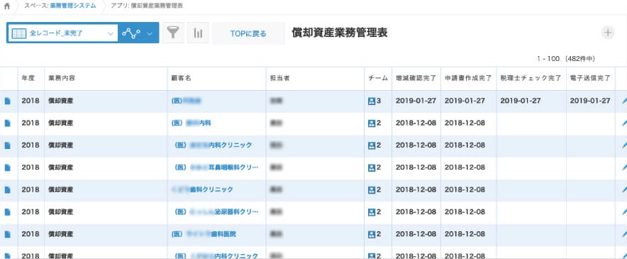Open customer link 耳鼻咽喉科クリ…
Screen dimensions: 627x259
coord(216,167)
